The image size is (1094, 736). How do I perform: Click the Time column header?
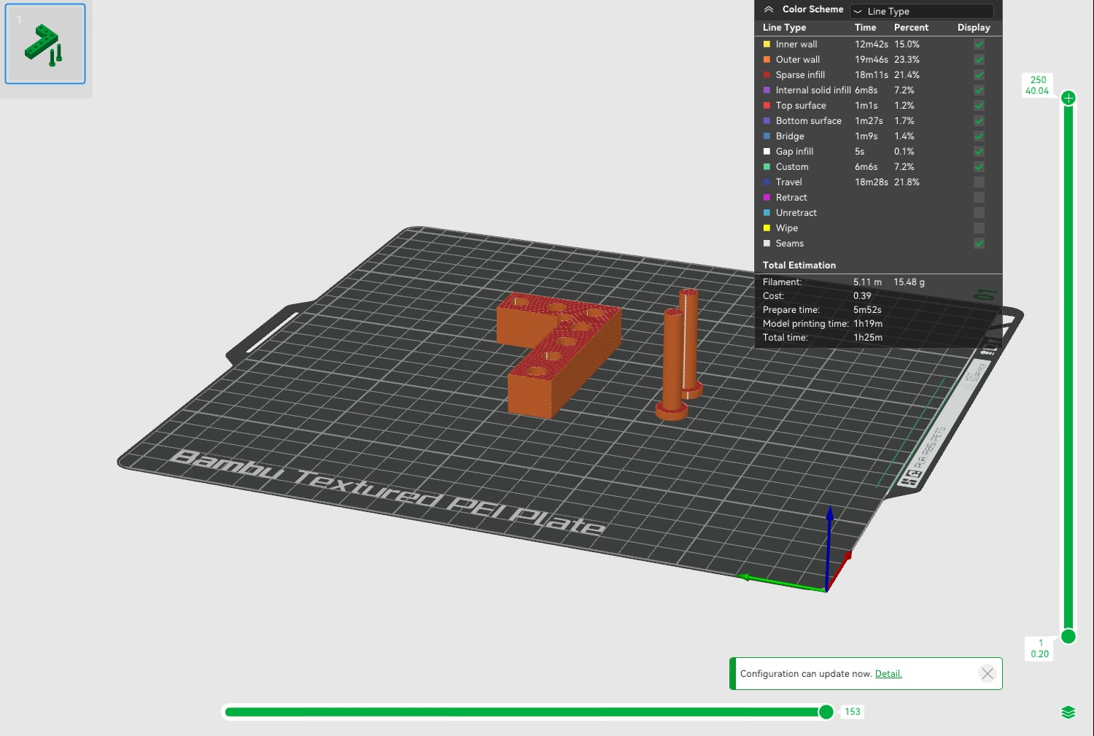point(865,28)
